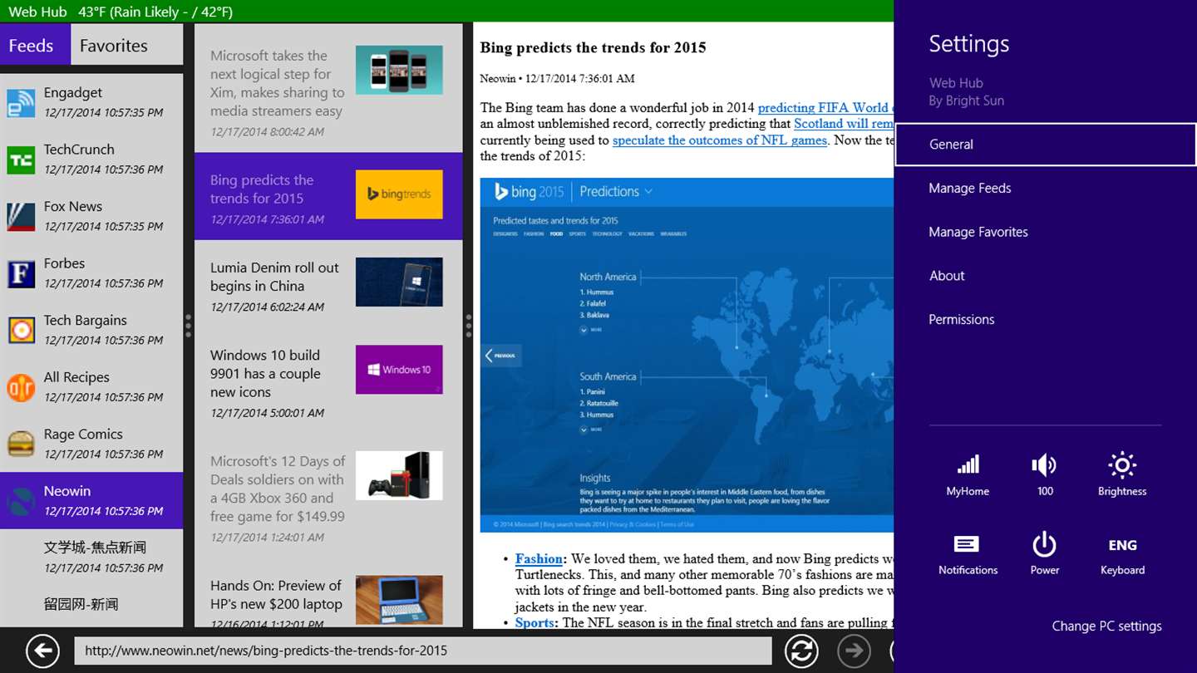Screen dimensions: 1197x673
Task: Open General settings
Action: click(x=1046, y=145)
